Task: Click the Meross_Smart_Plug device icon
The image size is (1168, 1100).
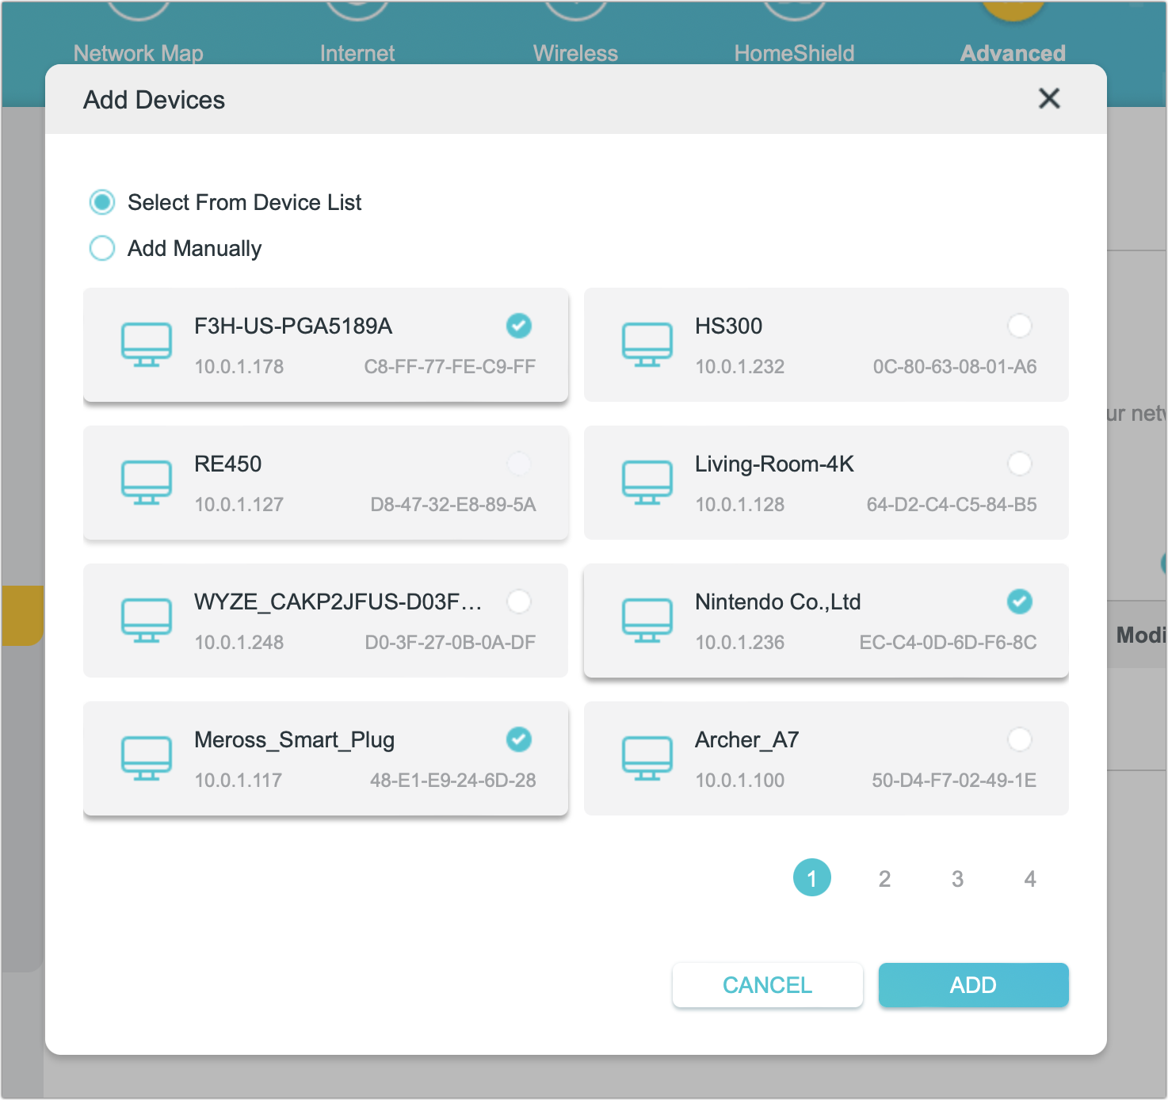Action: click(x=146, y=758)
